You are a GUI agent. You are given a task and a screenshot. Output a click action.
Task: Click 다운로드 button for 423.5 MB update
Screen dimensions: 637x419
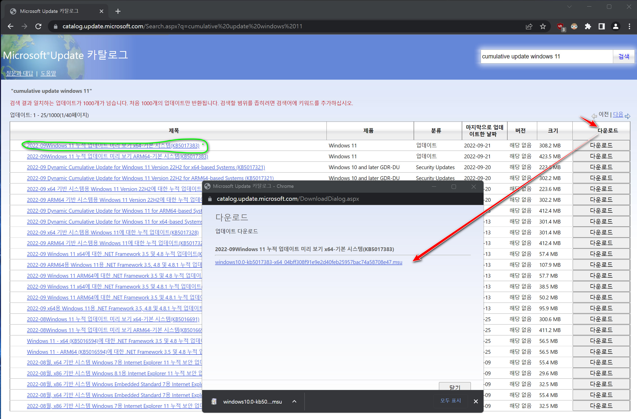point(601,156)
